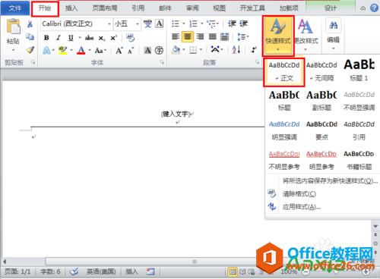Click the red font color button
The width and height of the screenshot is (380, 279).
81,50
